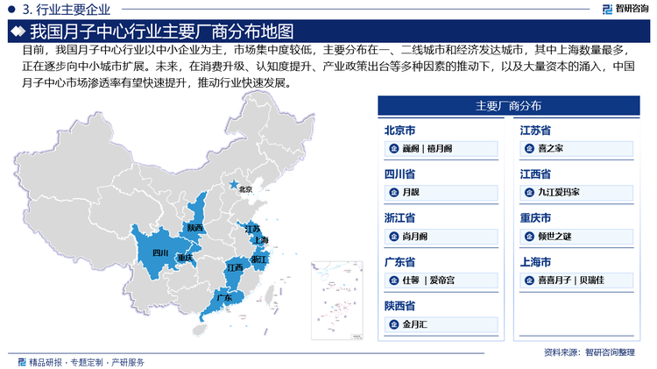The width and height of the screenshot is (657, 369).
Task: Click the enterprise icon beside 喜之家
Action: (x=529, y=148)
